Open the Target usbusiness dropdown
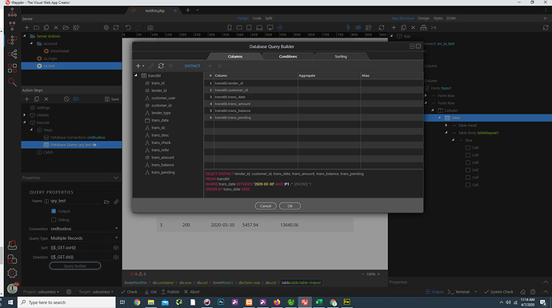 96,292
